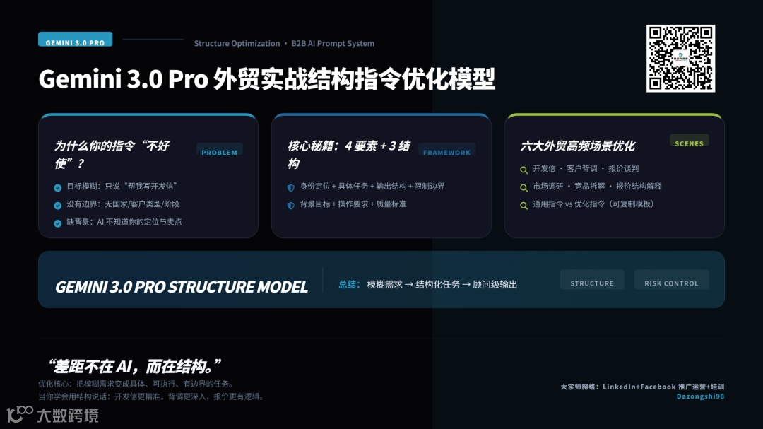Click text "开发信 · 客户背调 · 报价谈判"
This screenshot has height=429, width=763.
(586, 168)
